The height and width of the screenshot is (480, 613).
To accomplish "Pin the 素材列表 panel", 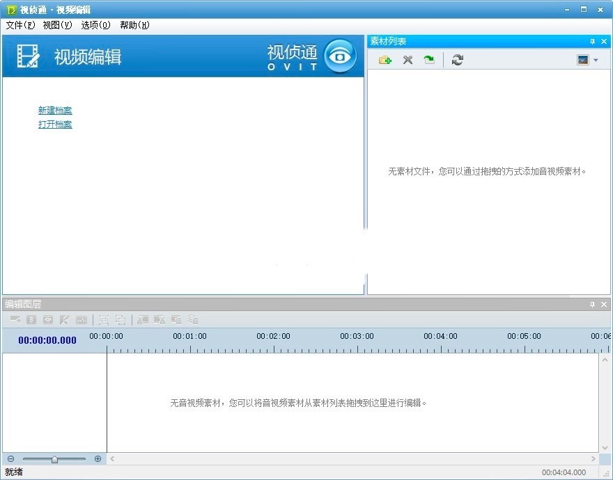I will click(x=592, y=42).
